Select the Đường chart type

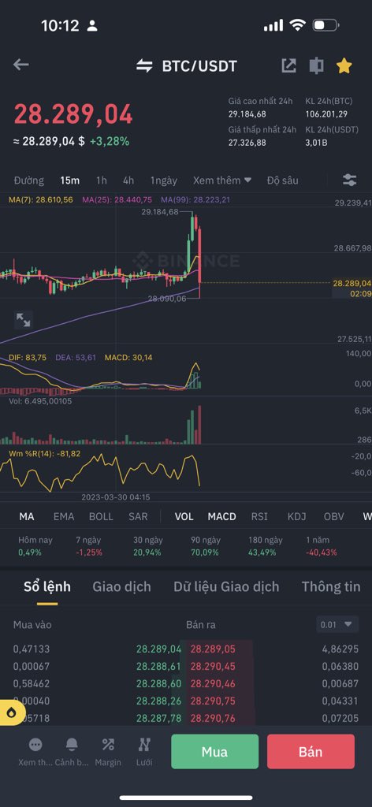(x=29, y=180)
